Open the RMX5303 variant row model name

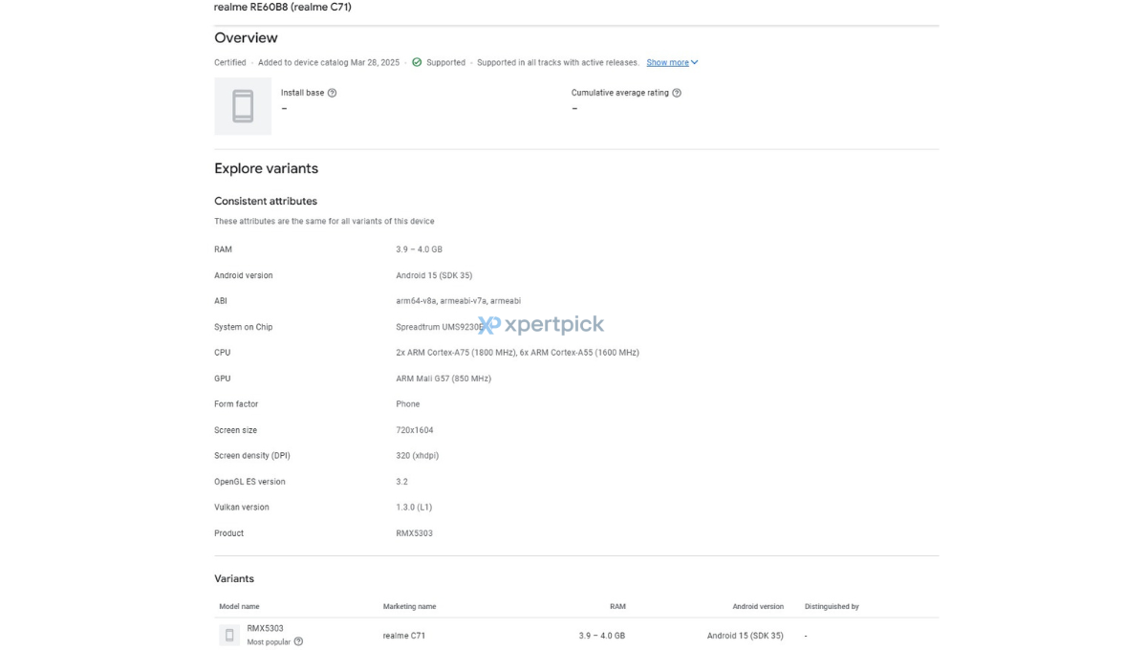pyautogui.click(x=265, y=629)
